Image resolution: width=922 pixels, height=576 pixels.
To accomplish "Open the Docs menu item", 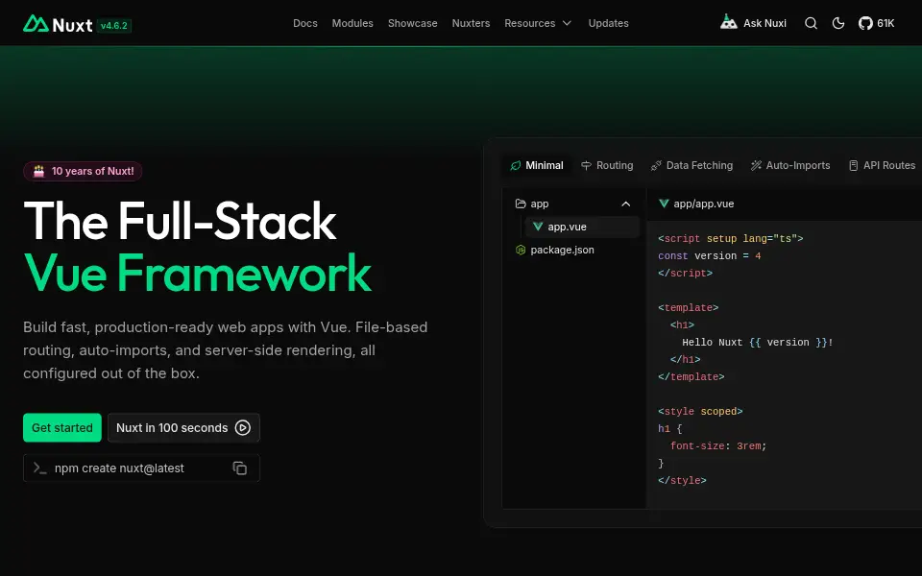I will coord(305,23).
